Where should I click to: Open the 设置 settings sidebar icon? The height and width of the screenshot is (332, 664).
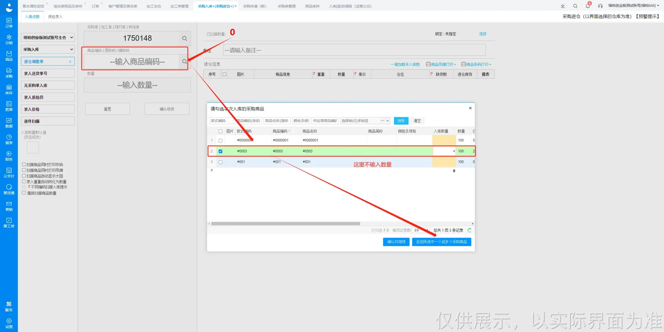9,323
